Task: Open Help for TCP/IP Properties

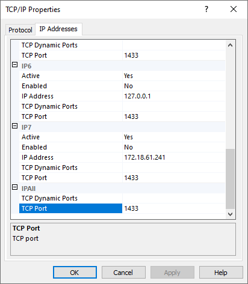Action: (x=221, y=273)
